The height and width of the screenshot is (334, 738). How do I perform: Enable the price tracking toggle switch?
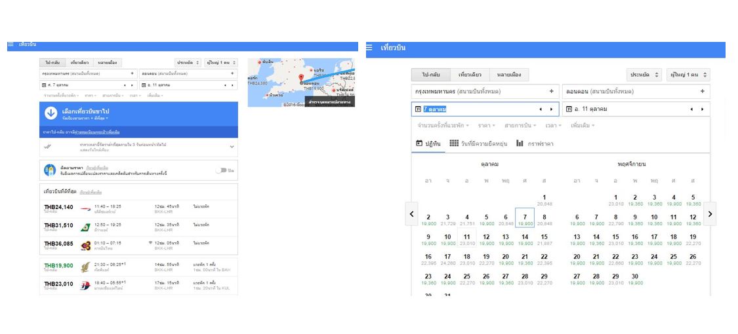coord(223,170)
